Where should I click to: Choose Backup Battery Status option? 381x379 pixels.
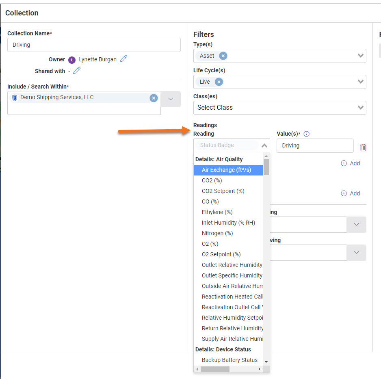pyautogui.click(x=228, y=360)
